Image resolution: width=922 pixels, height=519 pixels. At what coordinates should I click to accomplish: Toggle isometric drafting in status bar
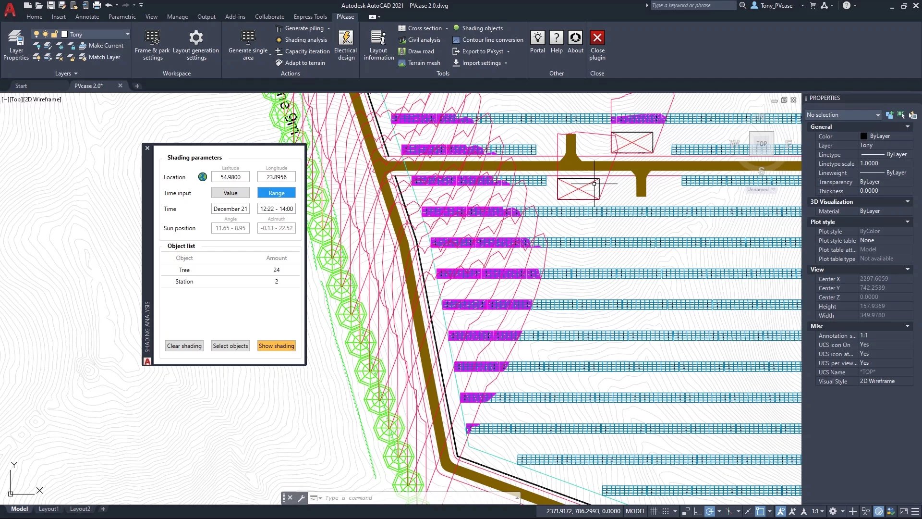[728, 511]
